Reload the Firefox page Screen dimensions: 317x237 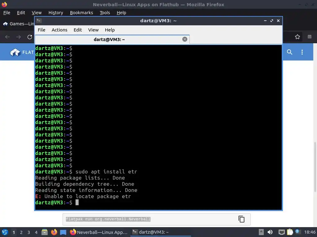coord(30,37)
